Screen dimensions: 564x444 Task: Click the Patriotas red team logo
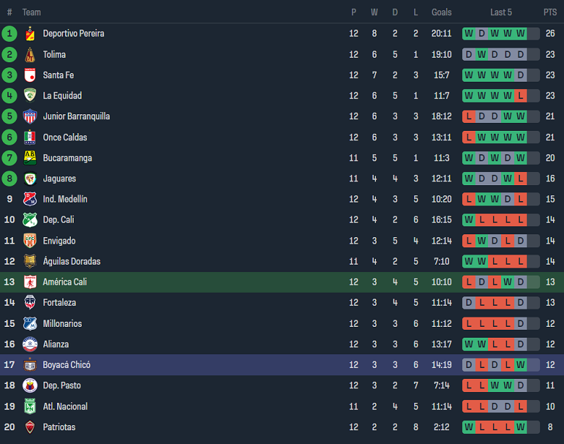(x=30, y=427)
